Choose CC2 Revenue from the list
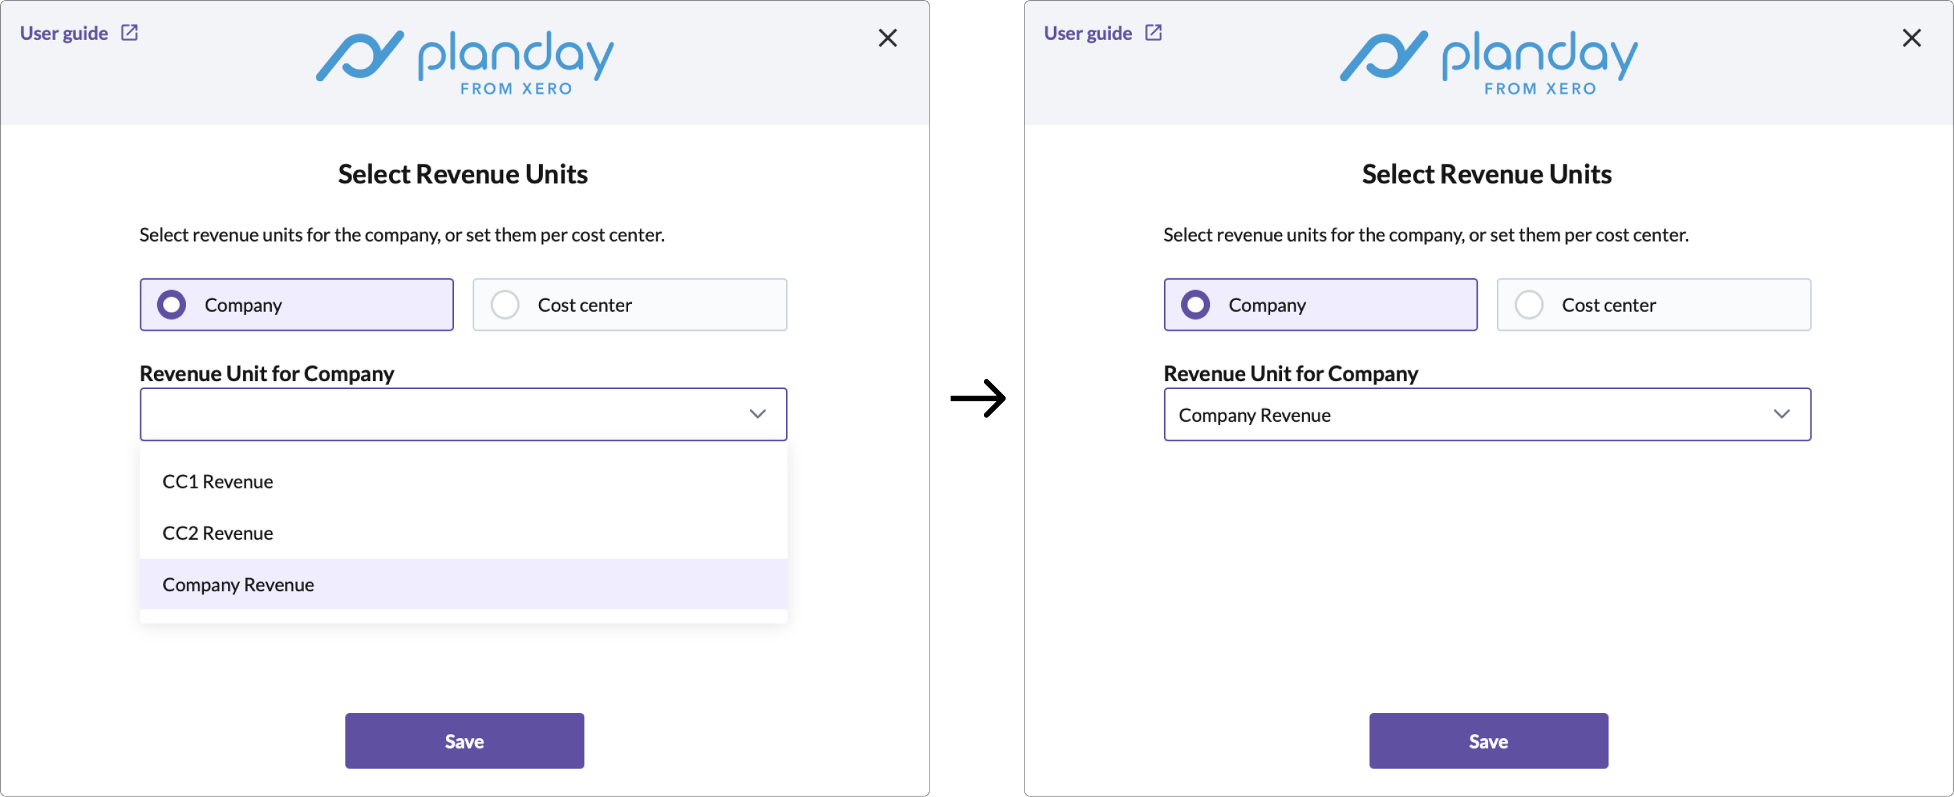 tap(464, 533)
